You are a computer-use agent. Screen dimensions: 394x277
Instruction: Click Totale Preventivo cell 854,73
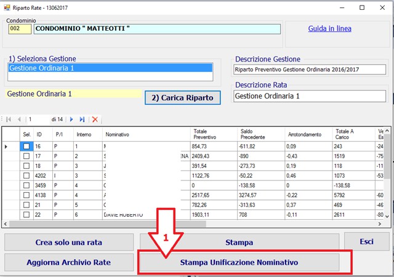point(214,147)
